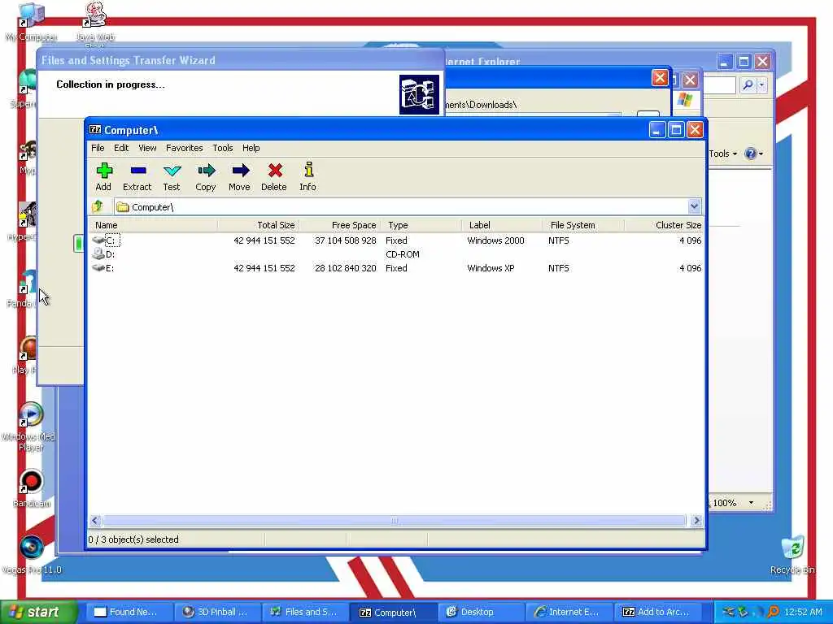Click the horizontal scrollbar left arrow
Viewport: 833px width, 624px height.
[x=95, y=521]
